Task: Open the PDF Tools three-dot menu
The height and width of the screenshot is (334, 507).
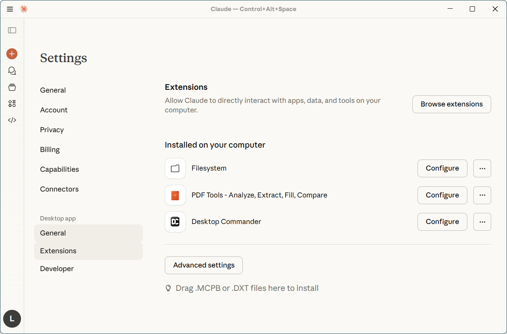Action: tap(482, 195)
